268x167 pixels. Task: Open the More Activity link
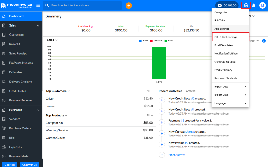click(x=176, y=155)
